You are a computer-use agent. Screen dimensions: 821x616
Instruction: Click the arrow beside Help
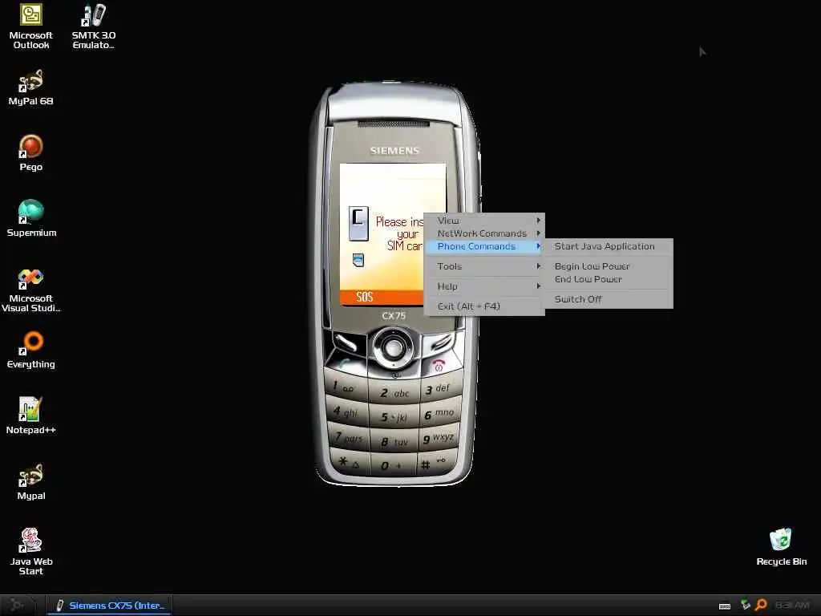tap(538, 286)
